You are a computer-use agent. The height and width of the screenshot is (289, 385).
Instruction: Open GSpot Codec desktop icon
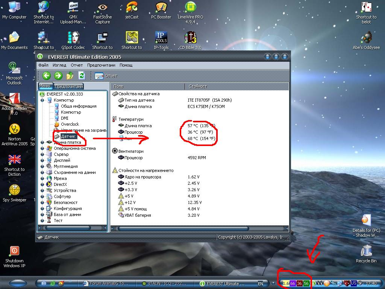pos(73,41)
